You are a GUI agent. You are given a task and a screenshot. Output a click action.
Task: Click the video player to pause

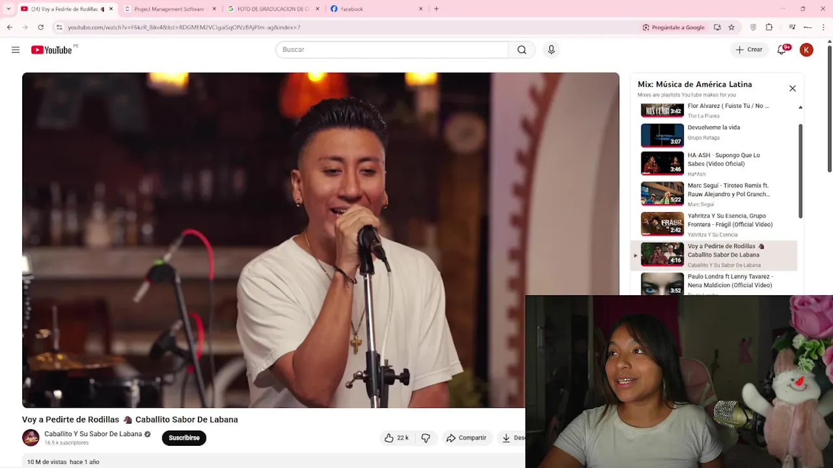[x=320, y=240]
